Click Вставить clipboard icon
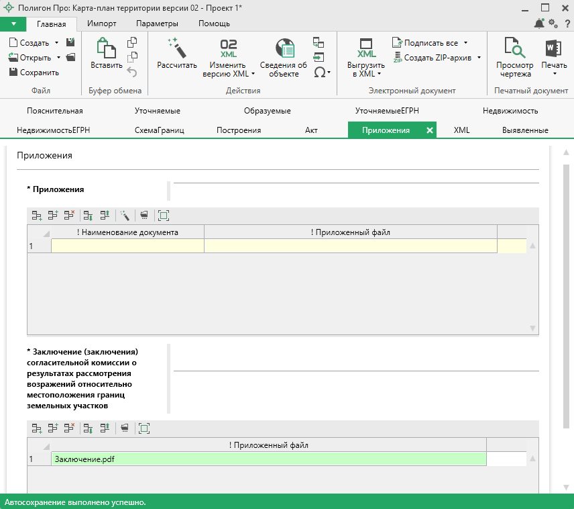The width and height of the screenshot is (574, 509). 107,48
